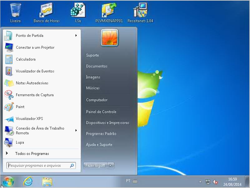Mute volume icon in system tray
The image size is (250, 188).
pos(215,182)
